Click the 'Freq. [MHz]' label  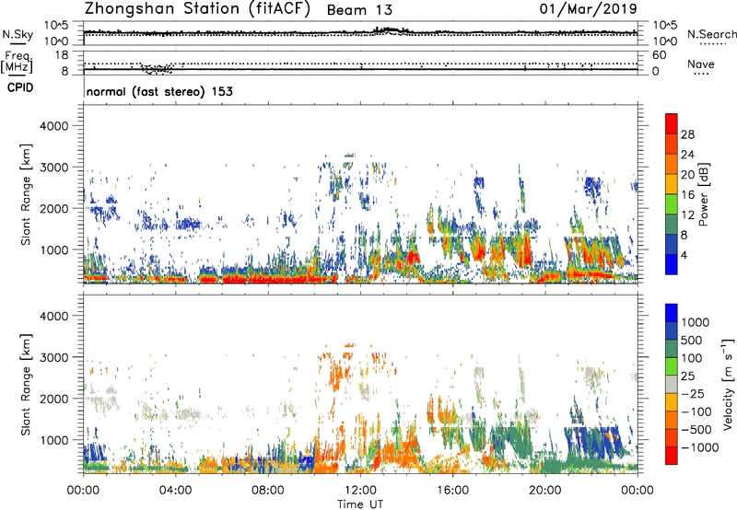(17, 63)
